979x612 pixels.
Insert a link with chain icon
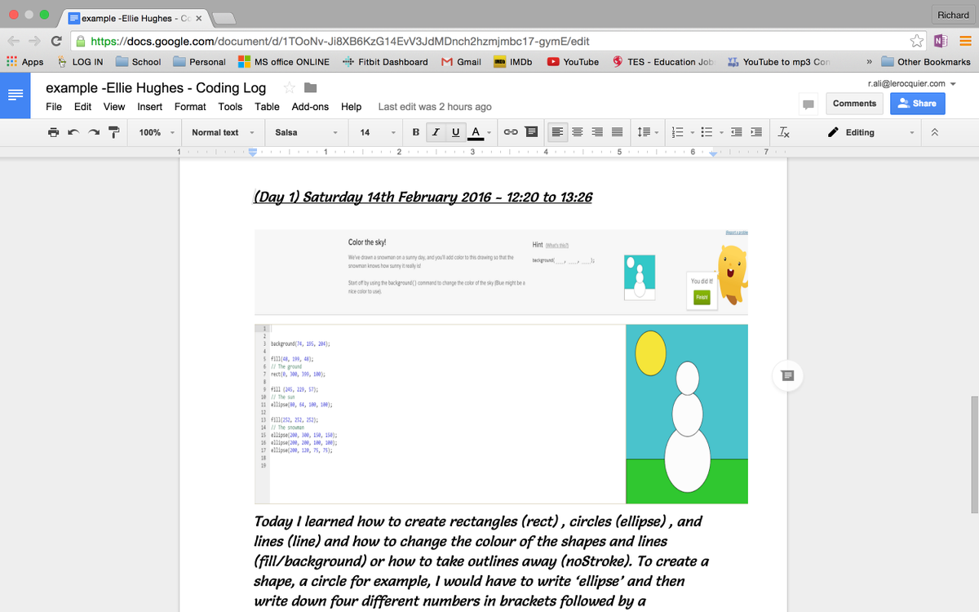point(511,132)
